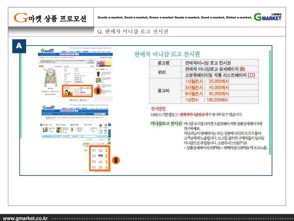This screenshot has height=221, width=294.
Task: Click GMARKET logo in the upper product-page screenshot
Action: click(x=47, y=51)
